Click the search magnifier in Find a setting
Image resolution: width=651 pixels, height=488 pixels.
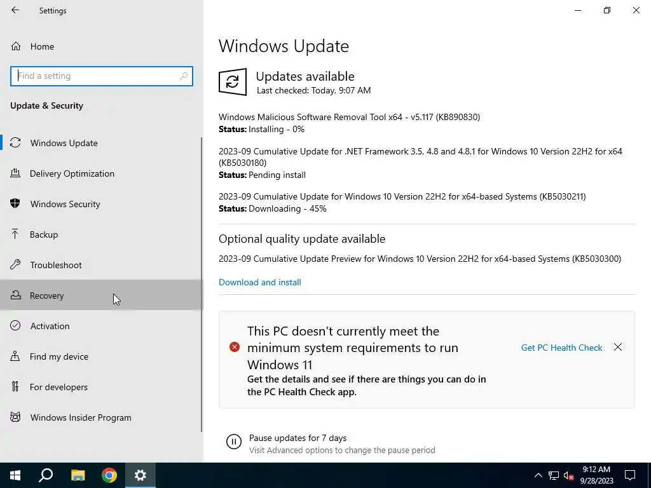point(184,76)
